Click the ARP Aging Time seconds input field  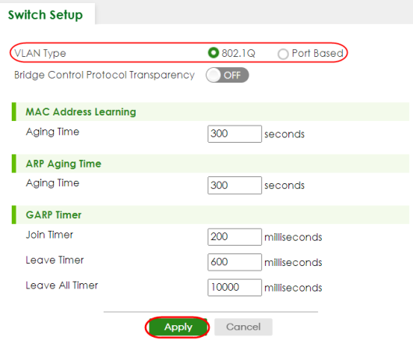pyautogui.click(x=235, y=186)
